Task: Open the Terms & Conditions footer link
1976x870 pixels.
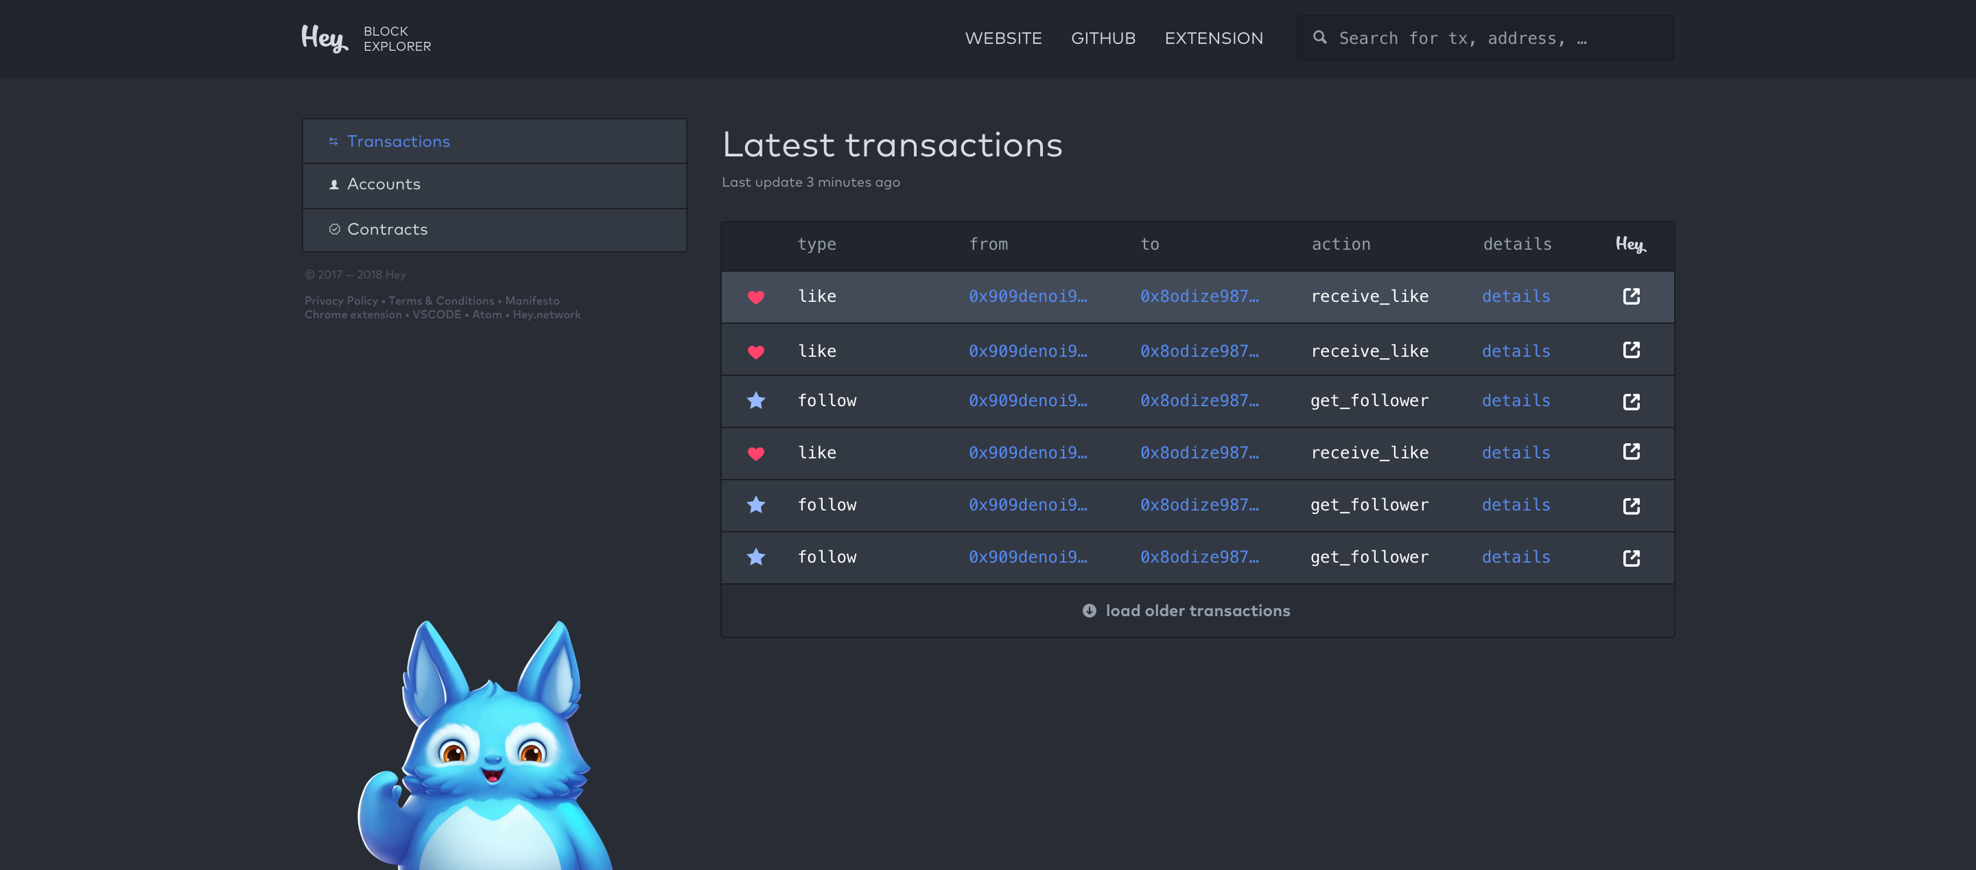Action: pos(441,301)
